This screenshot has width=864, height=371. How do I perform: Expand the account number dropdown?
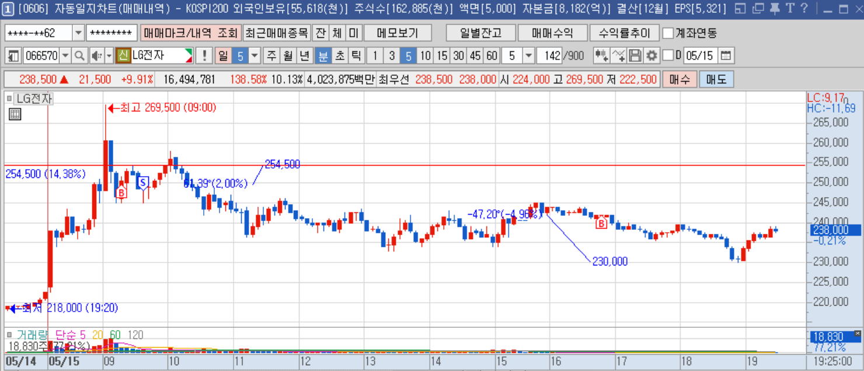[x=79, y=33]
